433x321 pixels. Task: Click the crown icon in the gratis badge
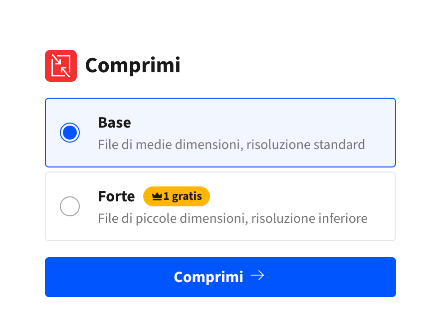tap(157, 197)
